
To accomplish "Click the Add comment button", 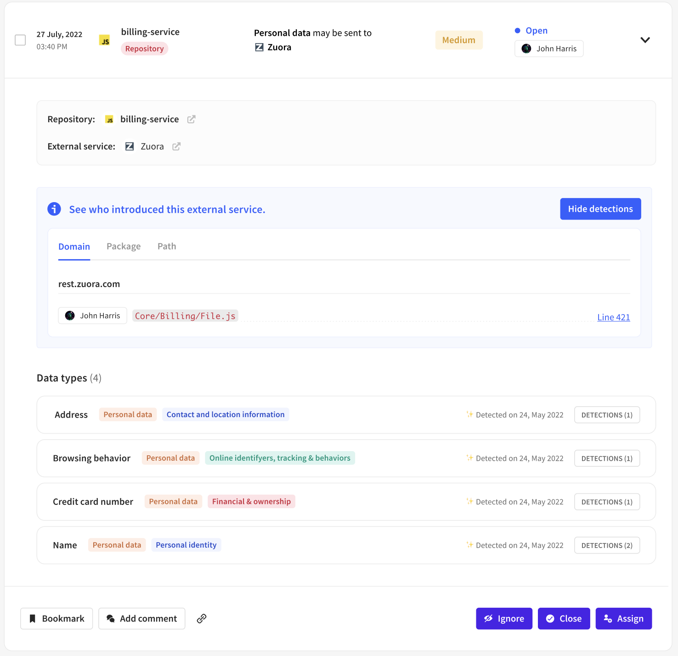I will [x=142, y=618].
